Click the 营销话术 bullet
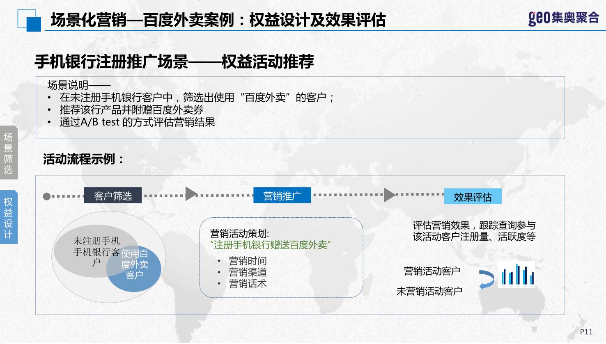 point(248,283)
